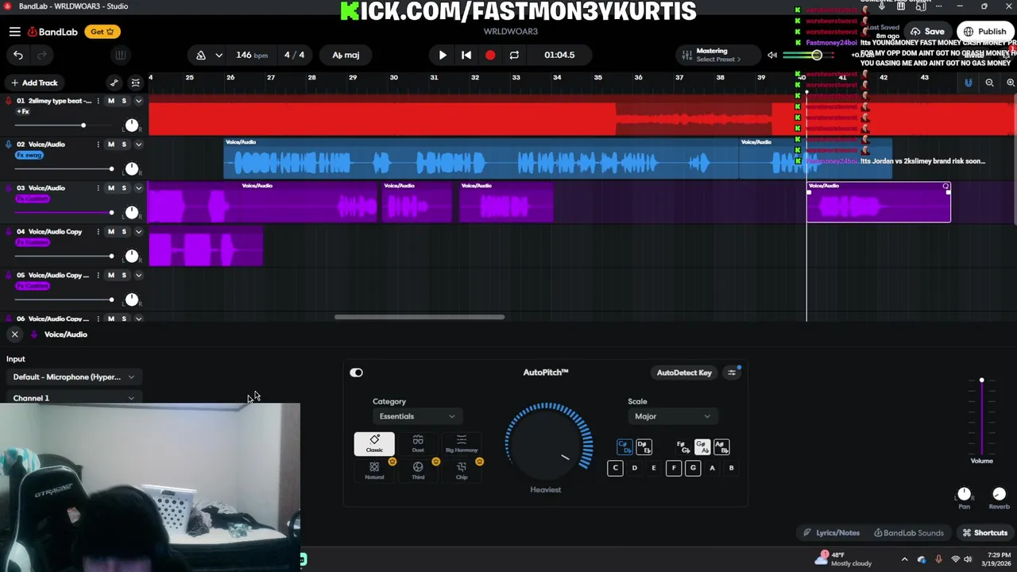Open the Default - Microphone input dropdown
1017x572 pixels.
click(x=73, y=377)
